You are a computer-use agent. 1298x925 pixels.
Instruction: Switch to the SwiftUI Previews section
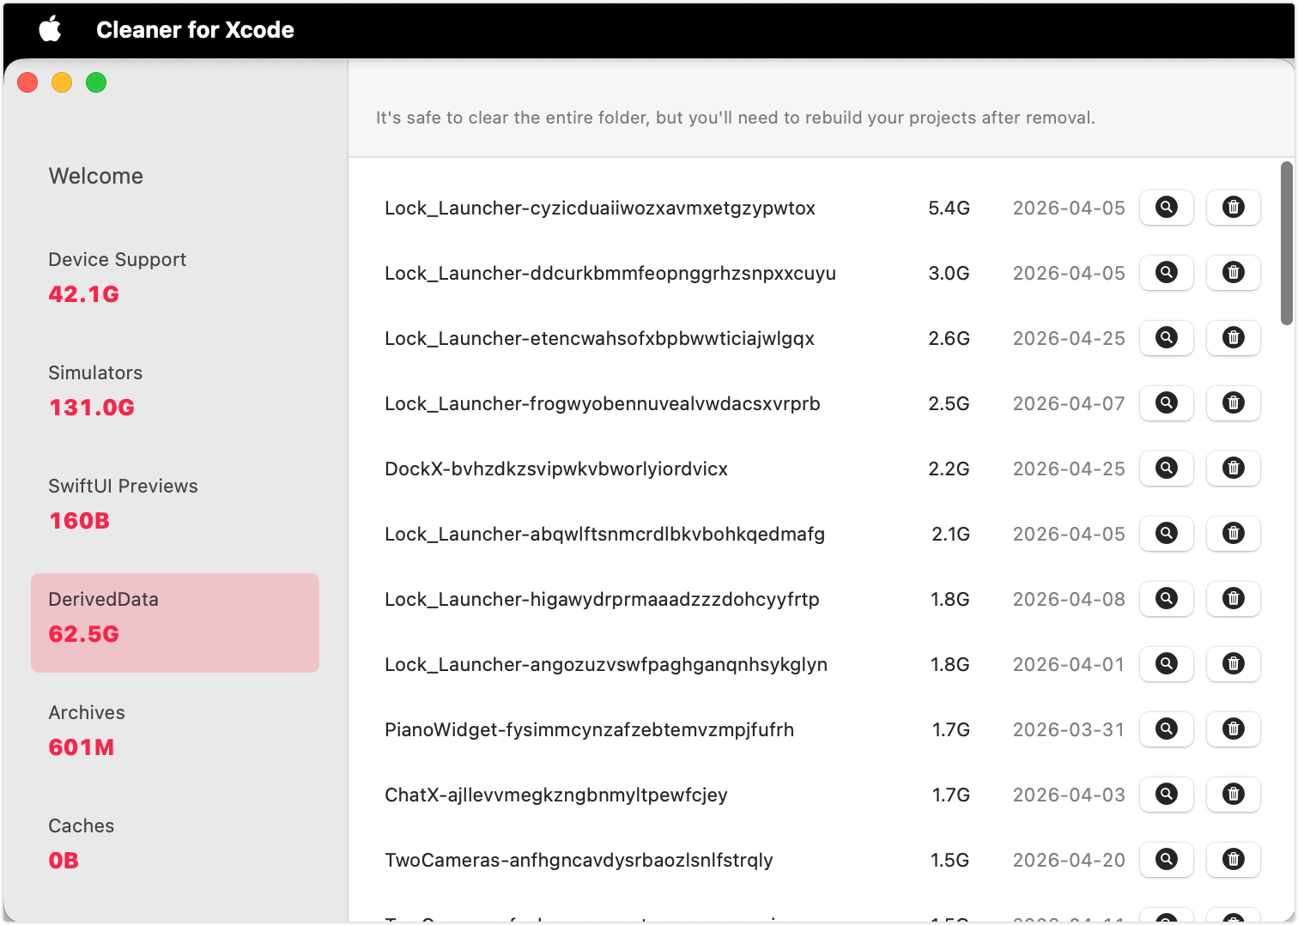click(x=175, y=503)
